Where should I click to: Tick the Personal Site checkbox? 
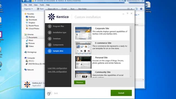pos(94,57)
